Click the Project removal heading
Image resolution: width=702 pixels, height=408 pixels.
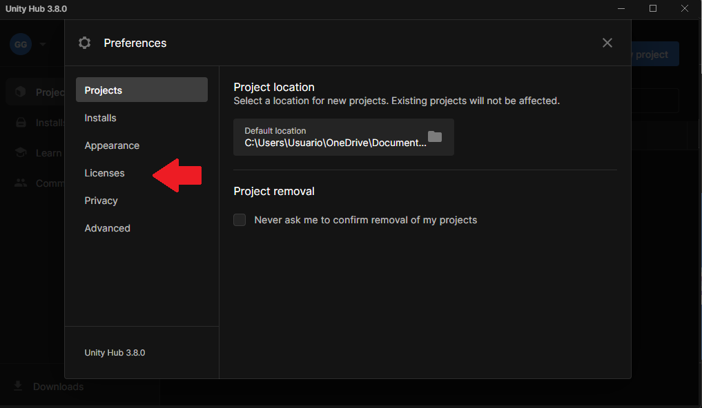274,192
